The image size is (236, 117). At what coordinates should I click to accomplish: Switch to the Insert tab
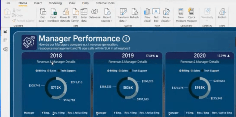38,3
